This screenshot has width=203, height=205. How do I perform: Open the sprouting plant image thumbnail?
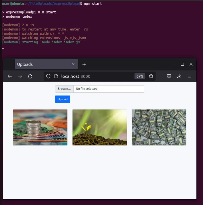click(100, 127)
